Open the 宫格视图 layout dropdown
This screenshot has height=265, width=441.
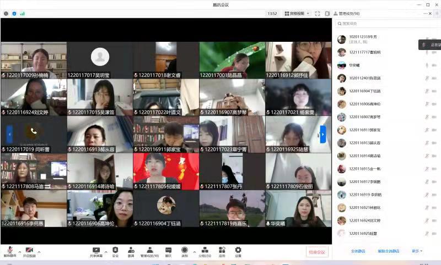point(297,13)
